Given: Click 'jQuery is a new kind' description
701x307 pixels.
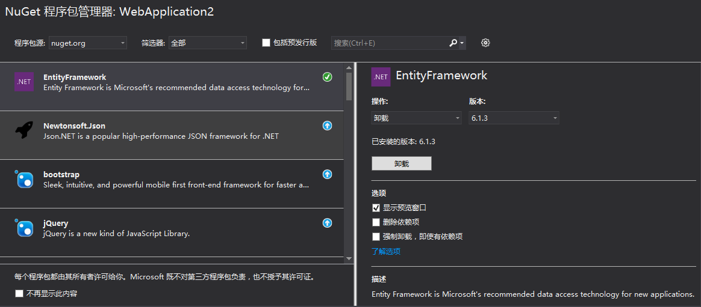Looking at the screenshot, I should (117, 233).
